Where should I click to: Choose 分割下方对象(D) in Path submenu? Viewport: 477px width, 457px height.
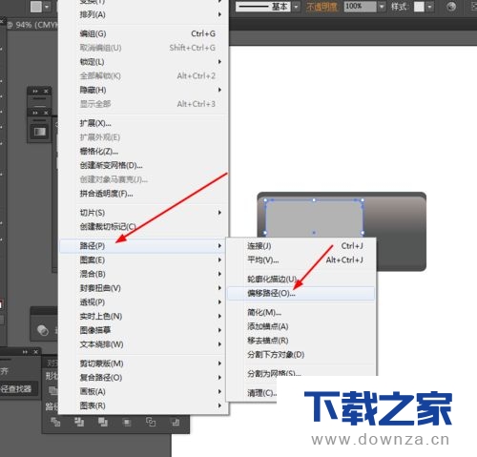tap(301, 354)
